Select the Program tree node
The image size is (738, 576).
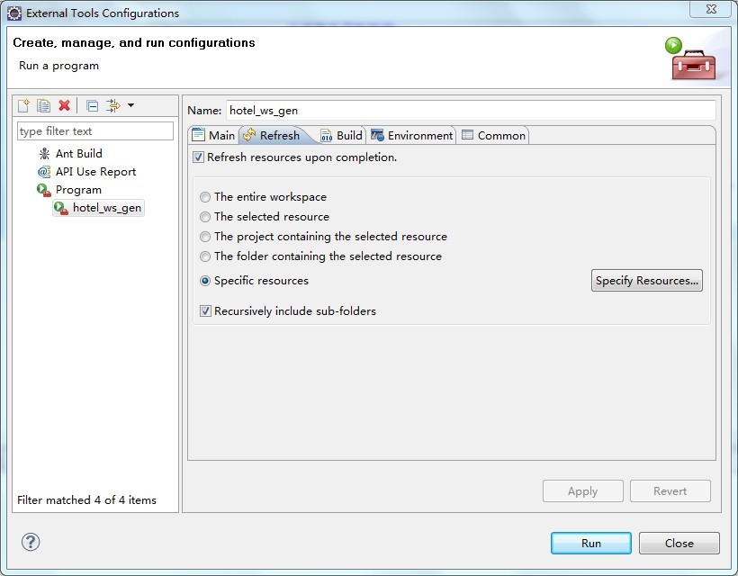pos(78,190)
